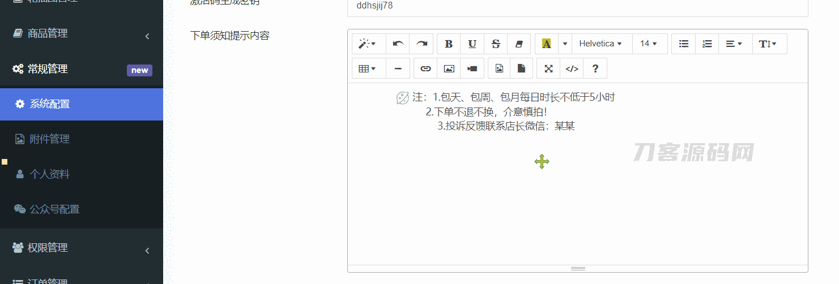Viewport: 839px width, 284px height.
Task: Click the 商品管理 book icon
Action: (18, 34)
